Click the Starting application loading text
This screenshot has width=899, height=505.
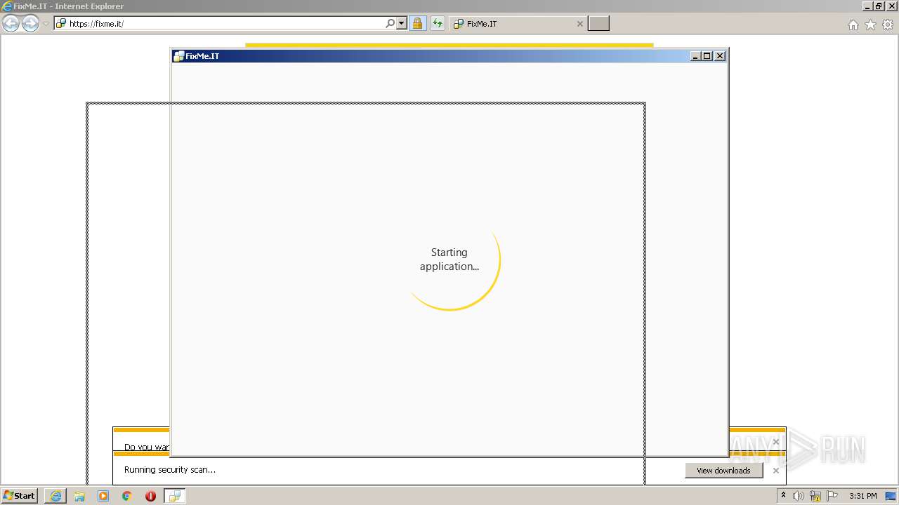449,260
